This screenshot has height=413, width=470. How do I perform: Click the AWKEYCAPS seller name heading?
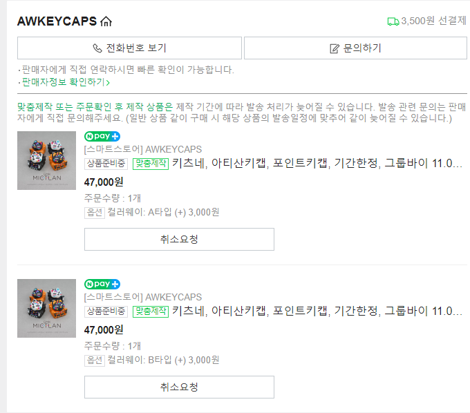57,21
